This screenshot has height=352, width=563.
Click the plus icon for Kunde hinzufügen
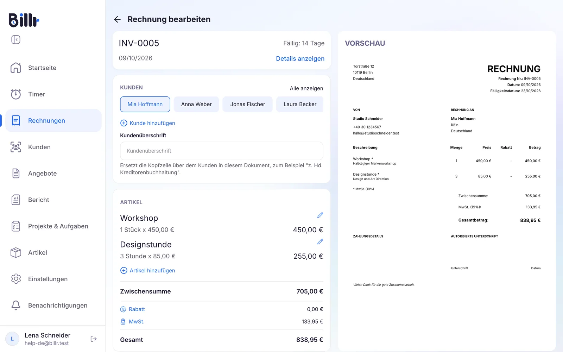tap(124, 123)
